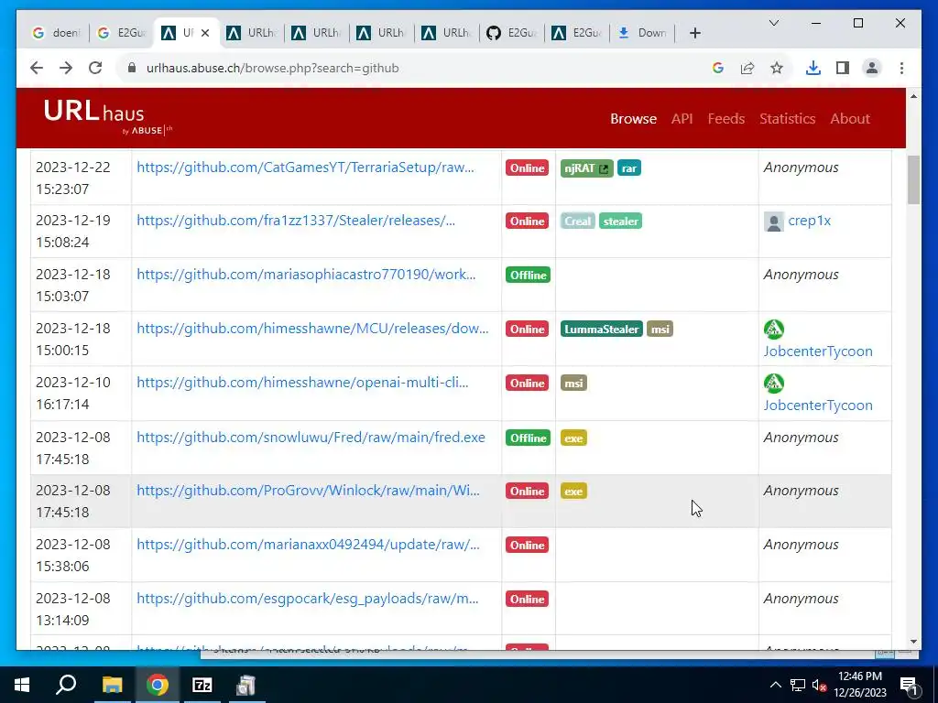Click the rar tag badge
This screenshot has height=703, width=938.
click(x=628, y=168)
